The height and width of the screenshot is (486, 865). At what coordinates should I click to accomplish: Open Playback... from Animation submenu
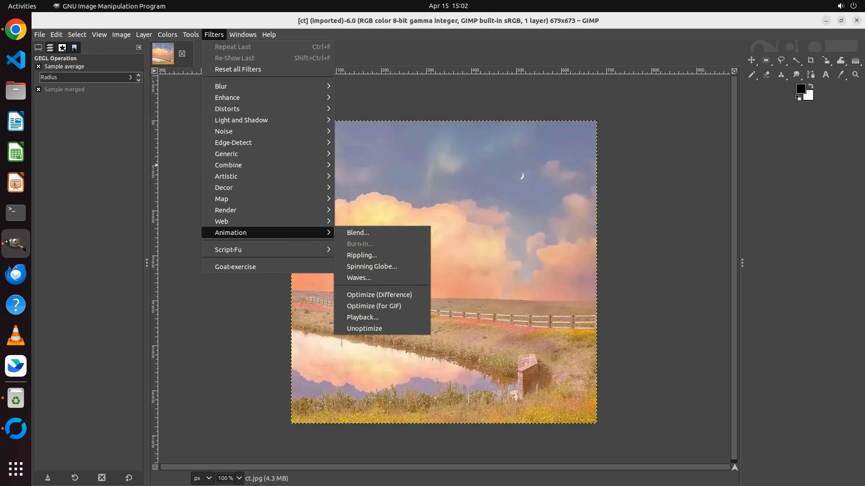(362, 317)
